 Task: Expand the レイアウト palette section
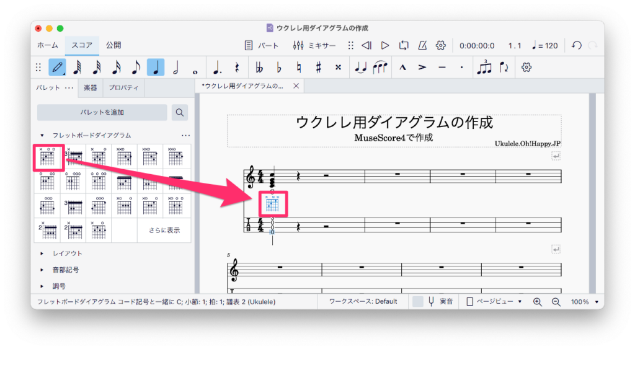point(42,253)
